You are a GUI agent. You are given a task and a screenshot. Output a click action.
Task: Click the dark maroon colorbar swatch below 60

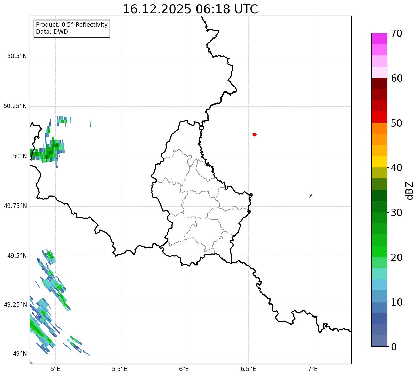(x=379, y=83)
